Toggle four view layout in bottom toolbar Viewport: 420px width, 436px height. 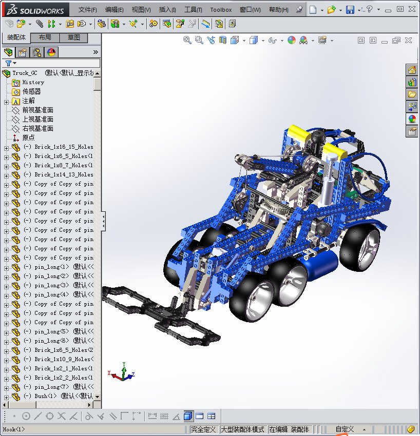coord(211,417)
